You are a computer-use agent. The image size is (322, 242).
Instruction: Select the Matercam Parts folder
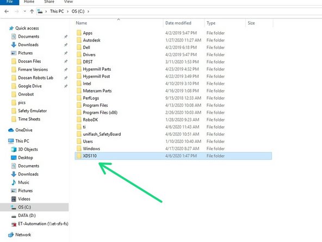[97, 90]
